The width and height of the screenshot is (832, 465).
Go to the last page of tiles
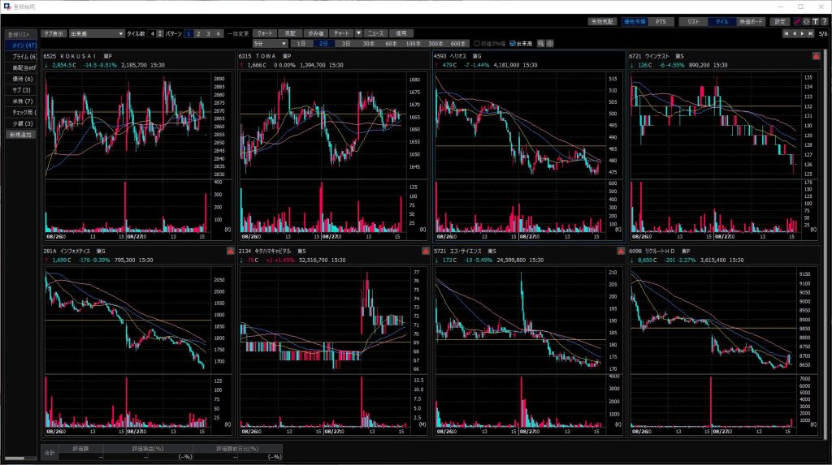[x=810, y=33]
